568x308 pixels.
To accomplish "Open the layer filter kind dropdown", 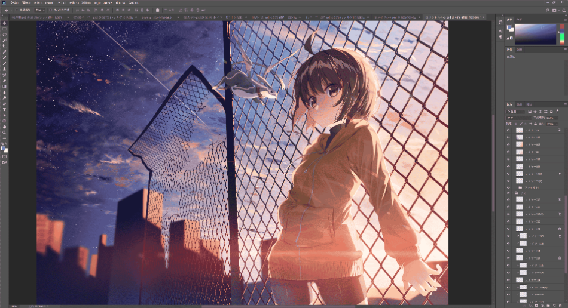I will pyautogui.click(x=515, y=112).
